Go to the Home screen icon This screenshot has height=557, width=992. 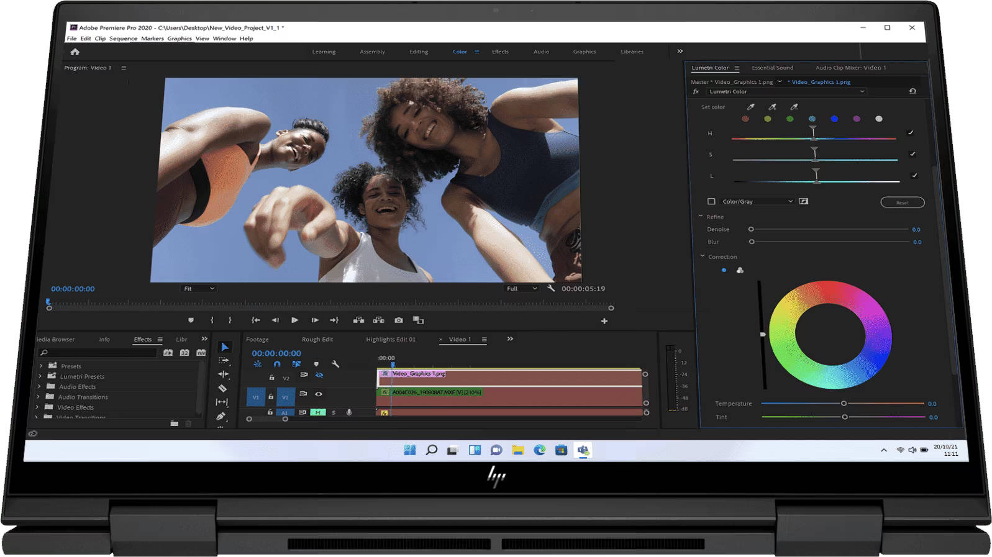pyautogui.click(x=75, y=52)
